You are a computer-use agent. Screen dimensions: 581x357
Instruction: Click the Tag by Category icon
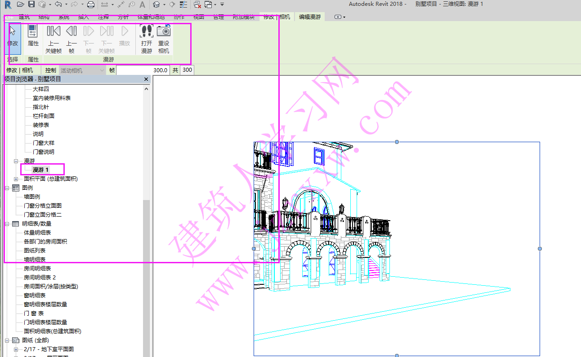coord(132,4)
